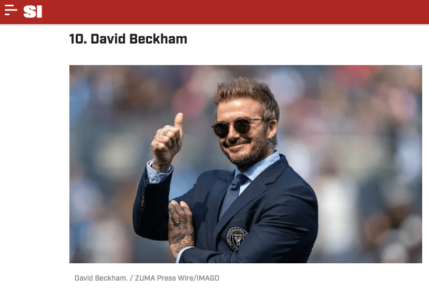Click the word 'Beckham' in the heading
This screenshot has height=289, width=429.
click(x=158, y=39)
